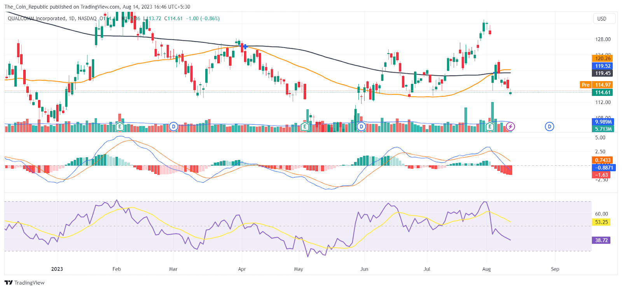Select the Aug label on the time axis
This screenshot has height=290, width=622.
point(486,269)
